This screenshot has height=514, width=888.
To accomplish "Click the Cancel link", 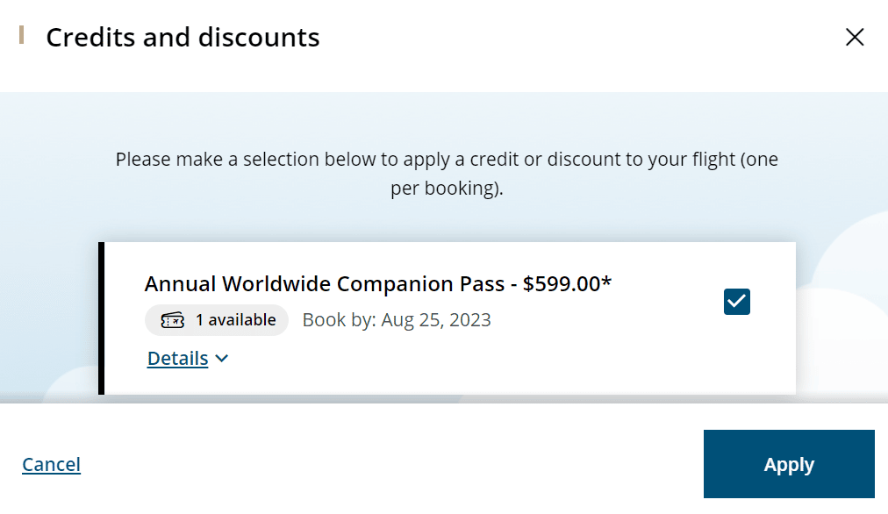I will [51, 464].
